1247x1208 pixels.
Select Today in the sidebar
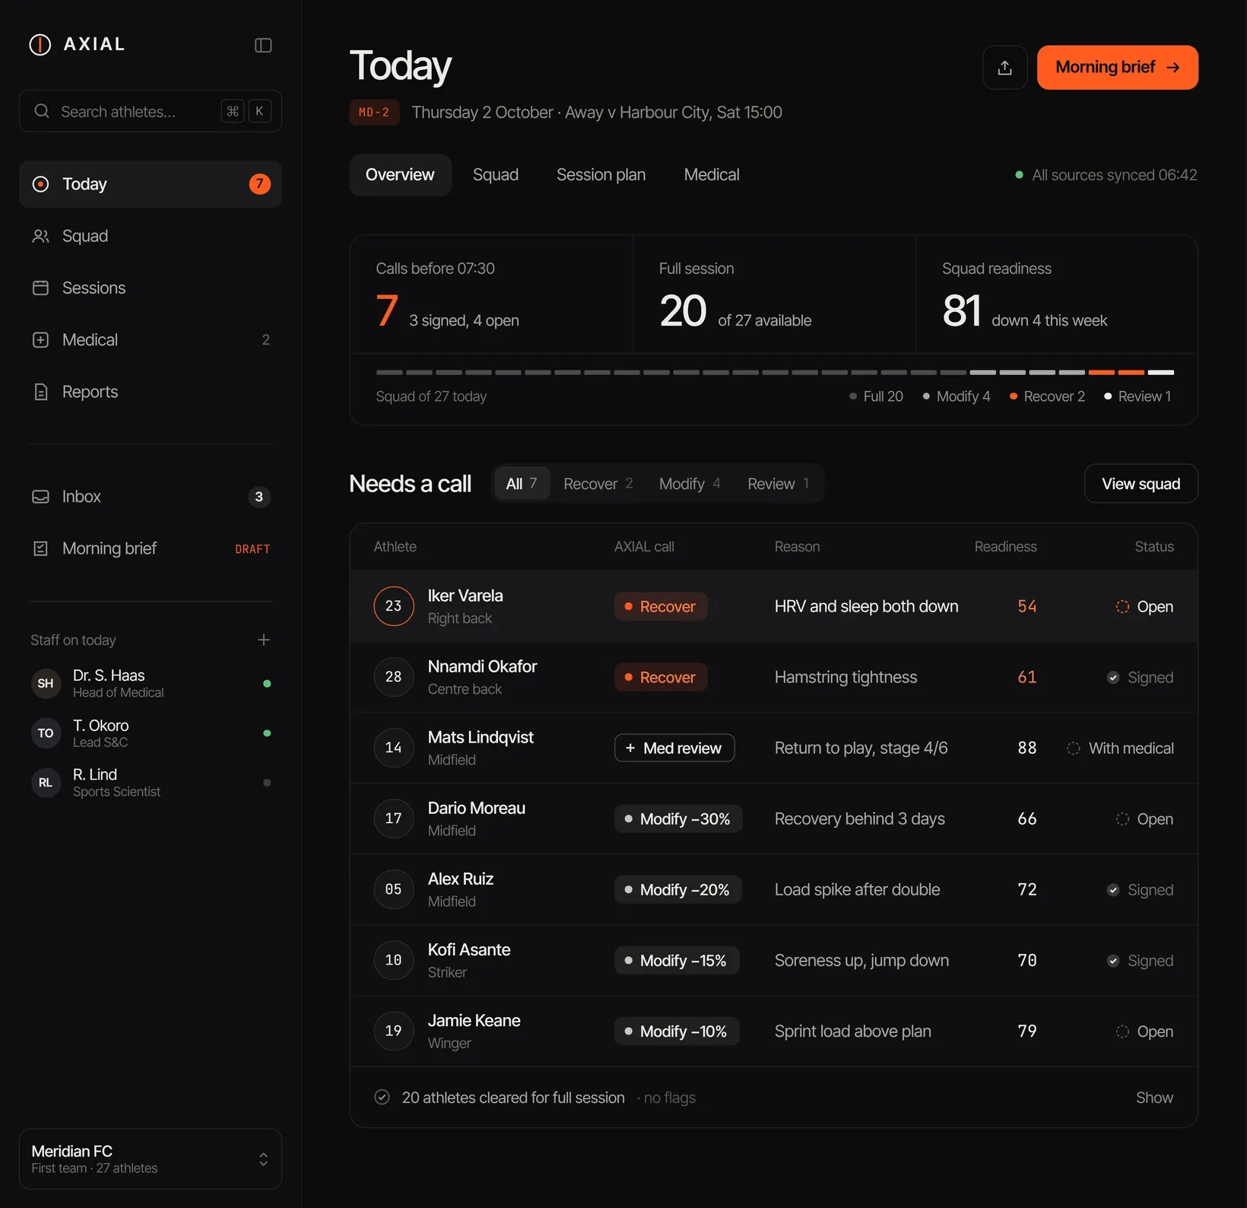pyautogui.click(x=151, y=184)
